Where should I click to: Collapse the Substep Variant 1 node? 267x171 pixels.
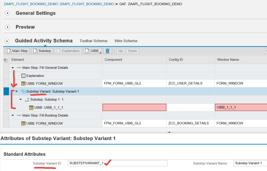point(17,92)
